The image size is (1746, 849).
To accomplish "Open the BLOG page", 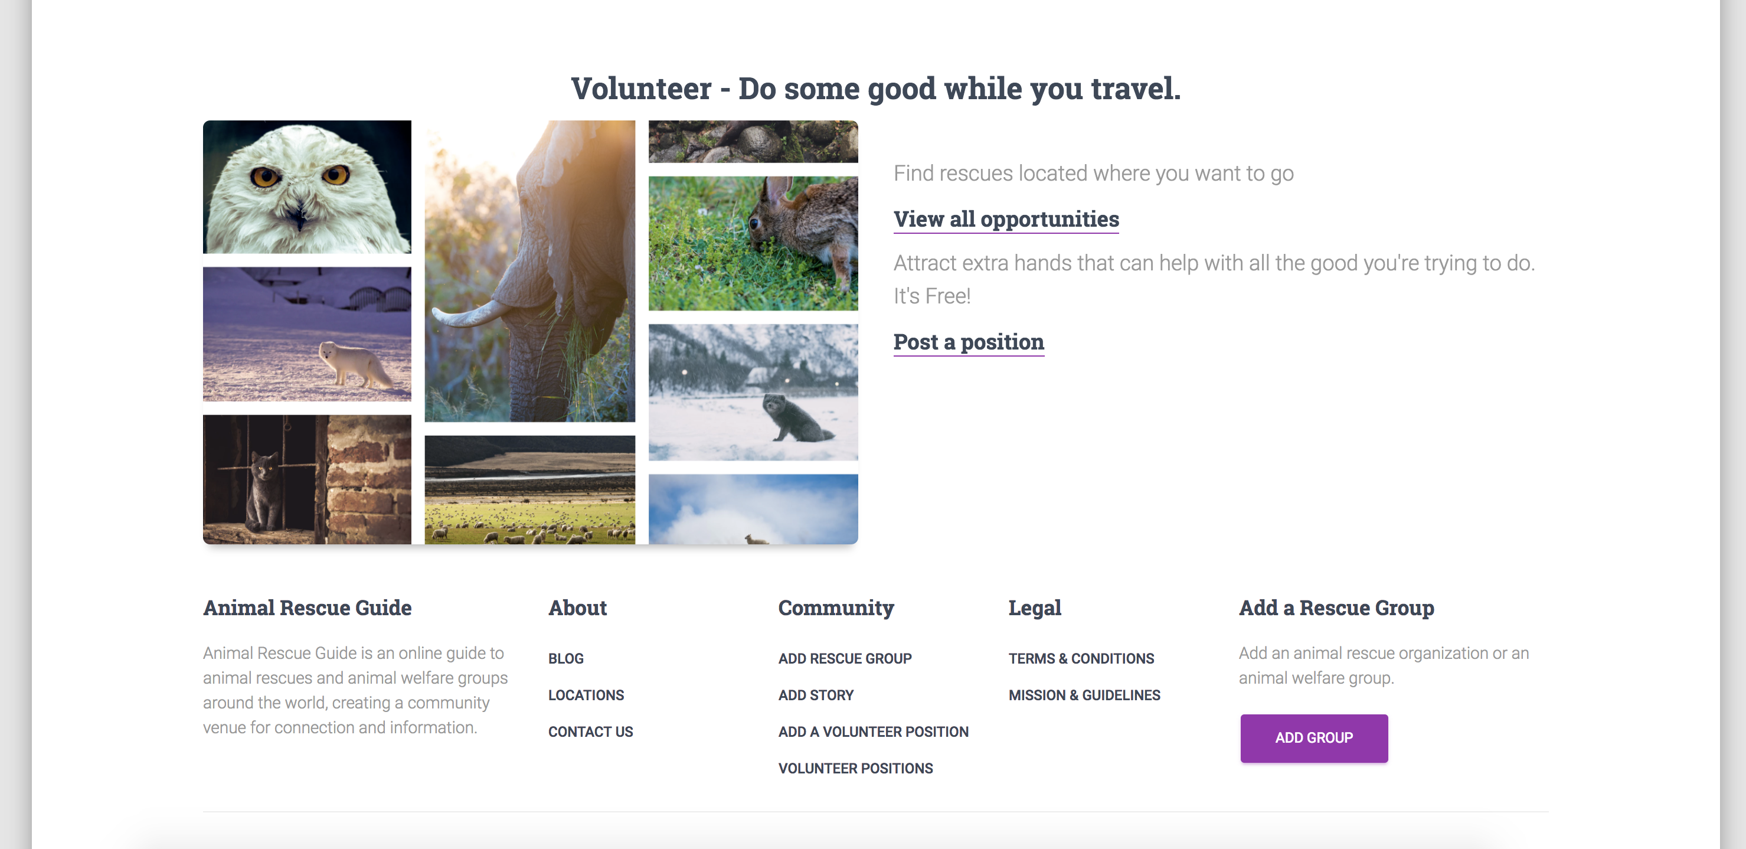I will point(565,657).
